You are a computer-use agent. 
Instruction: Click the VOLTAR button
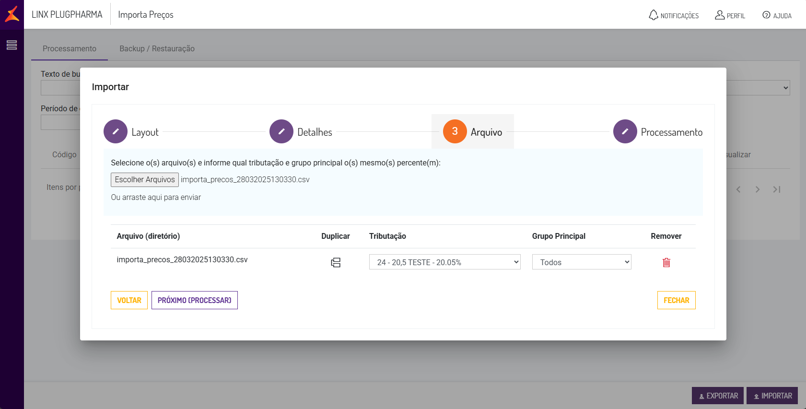coord(129,300)
